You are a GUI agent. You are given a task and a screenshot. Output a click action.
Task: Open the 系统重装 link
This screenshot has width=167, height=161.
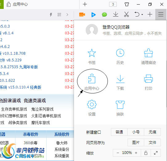(x=62, y=156)
